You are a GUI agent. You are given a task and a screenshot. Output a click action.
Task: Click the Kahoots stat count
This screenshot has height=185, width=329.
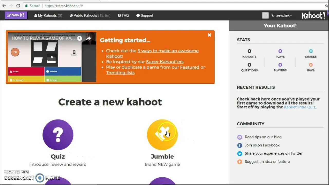point(249,51)
